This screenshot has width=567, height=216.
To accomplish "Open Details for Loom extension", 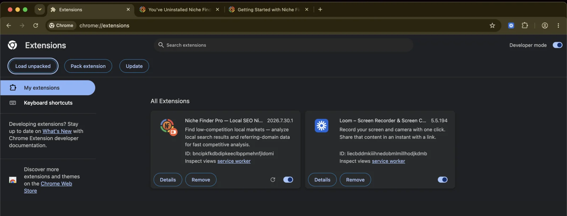I will coord(322,180).
